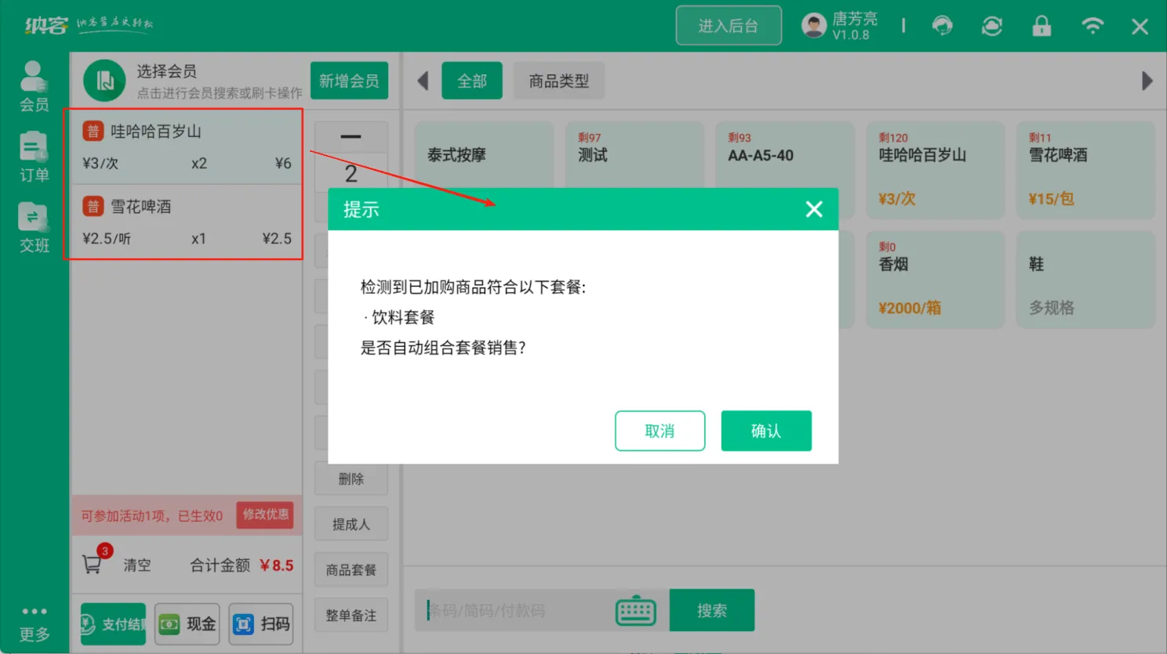This screenshot has width=1167, height=654.
Task: Switch to the 全部 category tab
Action: [471, 80]
